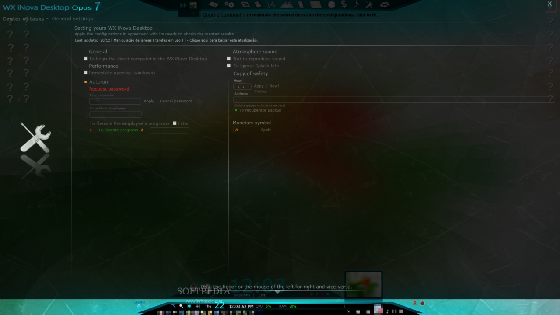This screenshot has width=560, height=315.
Task: Open the mail envelope icon in top toolbar
Action: [x=316, y=5]
